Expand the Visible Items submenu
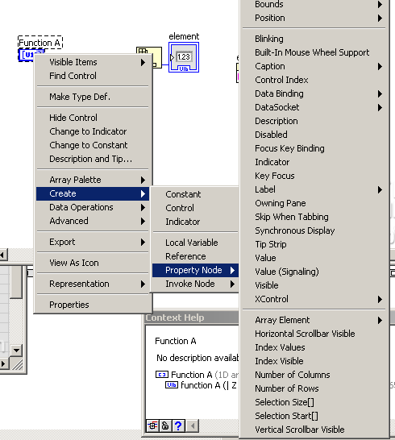 point(93,62)
